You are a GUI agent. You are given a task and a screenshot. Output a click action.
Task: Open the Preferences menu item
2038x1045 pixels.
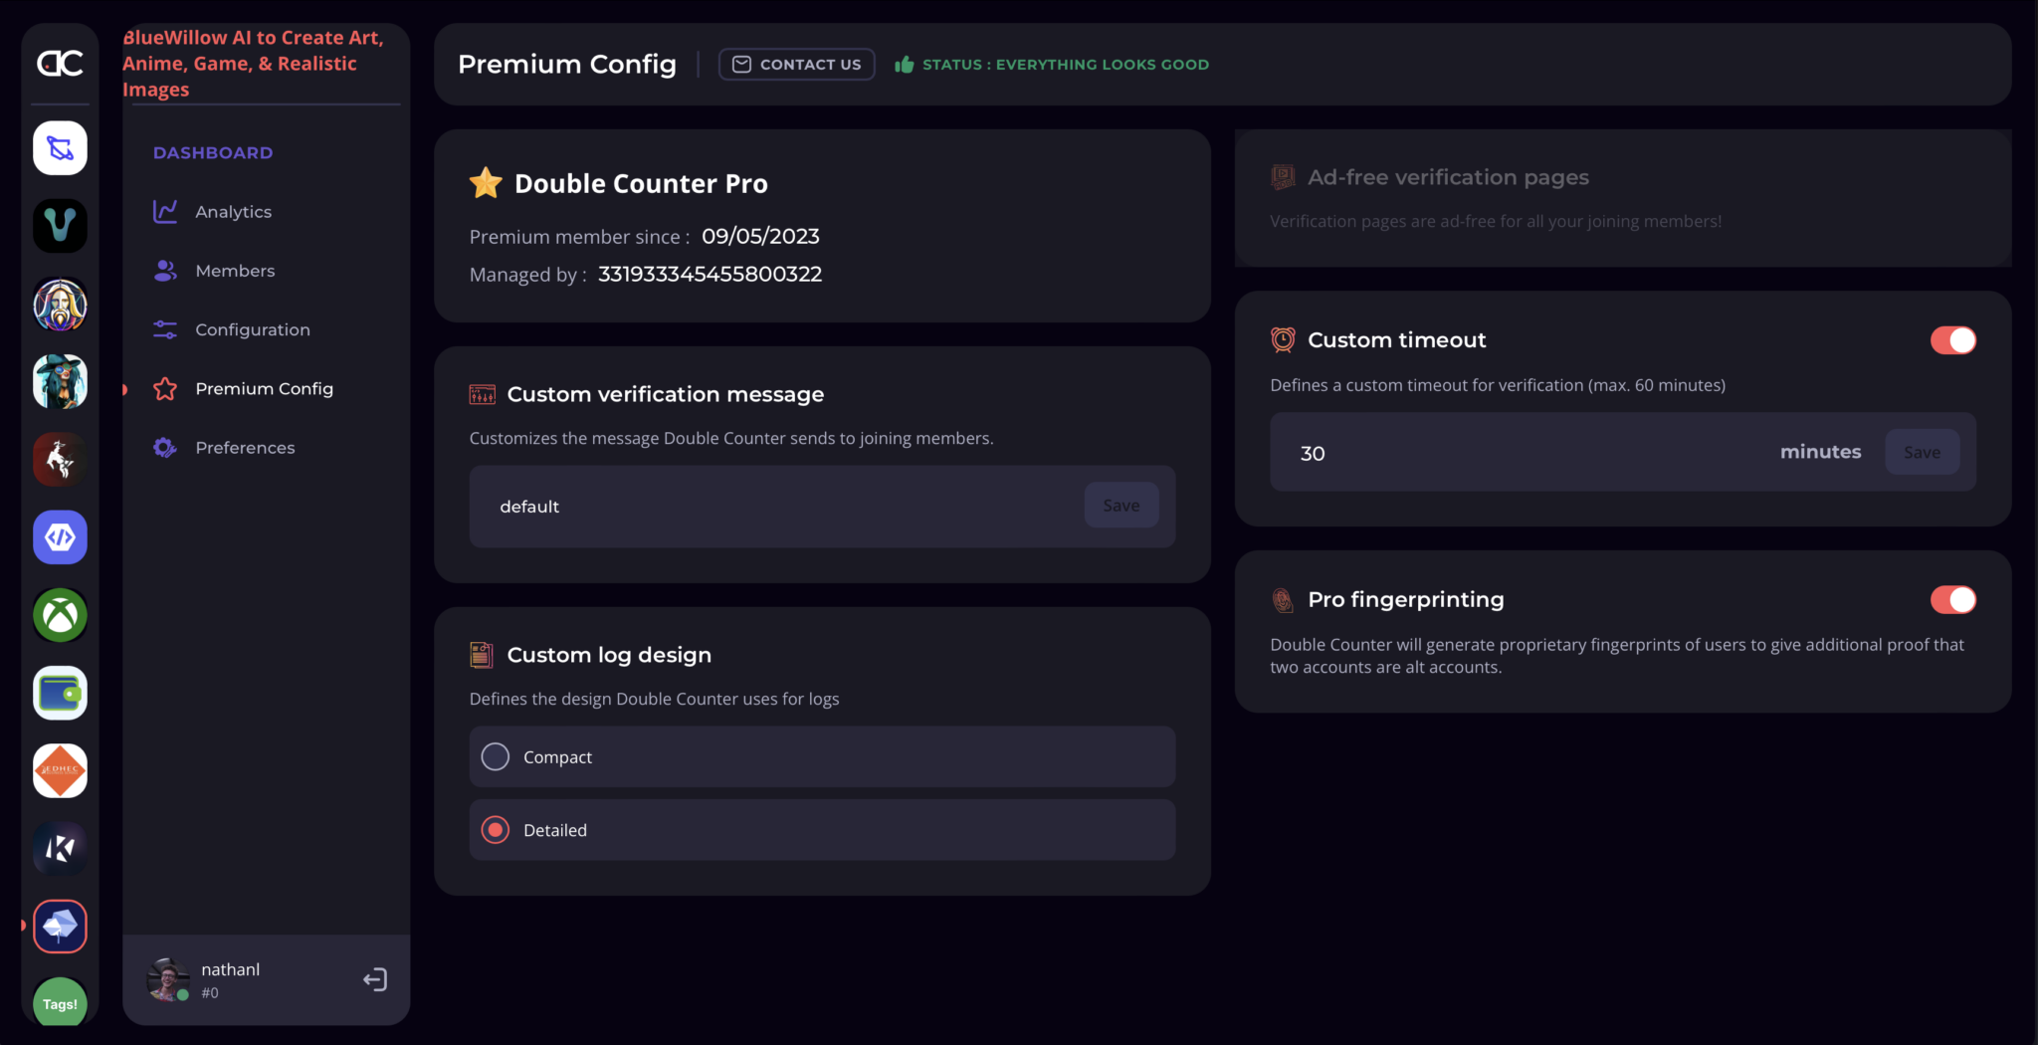tap(245, 447)
